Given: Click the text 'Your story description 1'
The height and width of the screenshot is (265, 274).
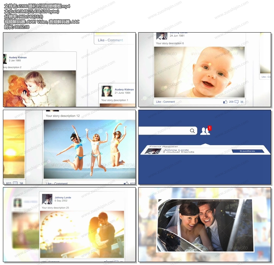Looking at the screenshot, I should [x=115, y=100].
